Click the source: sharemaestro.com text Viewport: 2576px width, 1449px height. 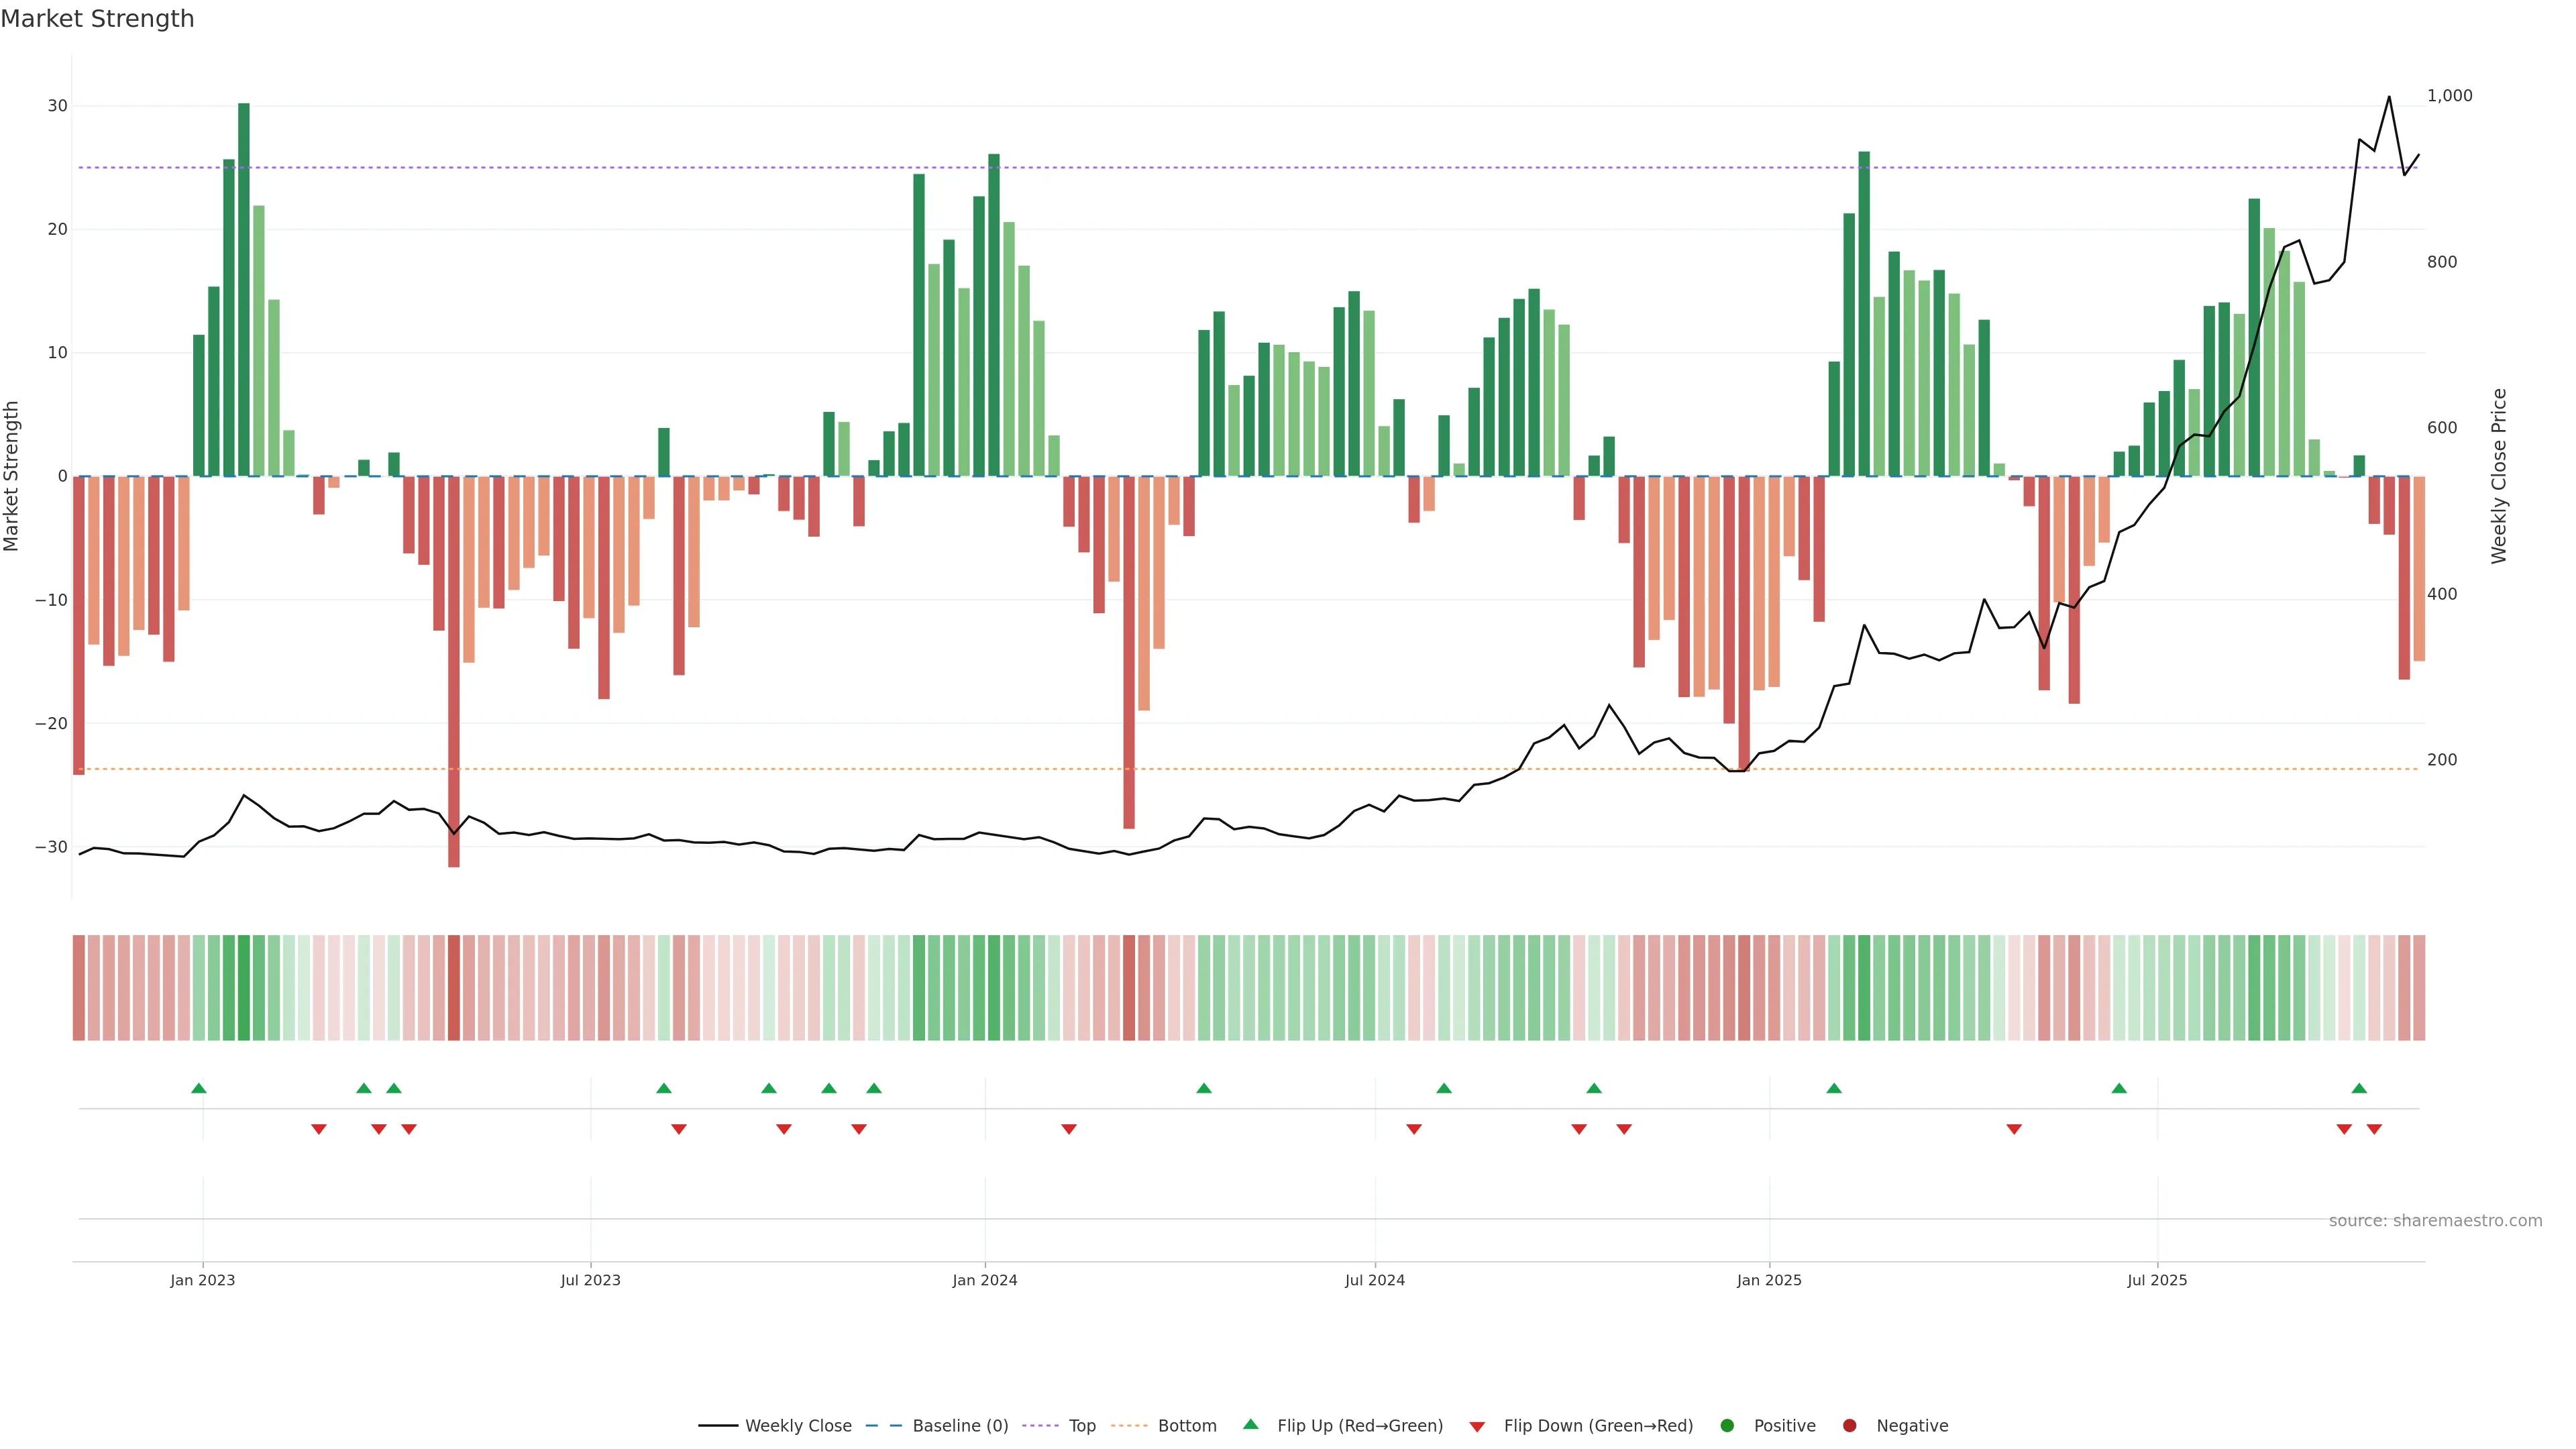pyautogui.click(x=2435, y=1220)
